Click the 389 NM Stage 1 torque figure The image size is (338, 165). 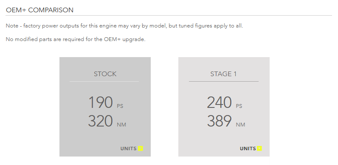(x=226, y=121)
